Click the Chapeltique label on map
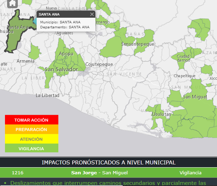The height and width of the screenshot is (186, 217). tap(184, 76)
